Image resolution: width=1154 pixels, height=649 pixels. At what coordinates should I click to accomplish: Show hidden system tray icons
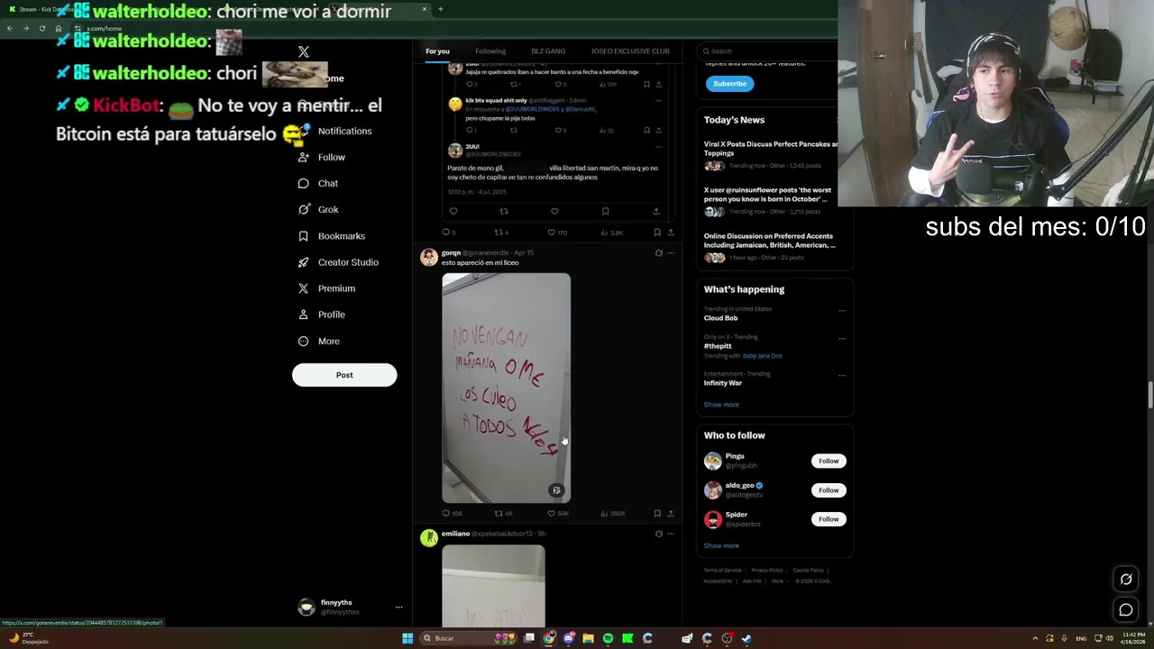coord(1035,638)
